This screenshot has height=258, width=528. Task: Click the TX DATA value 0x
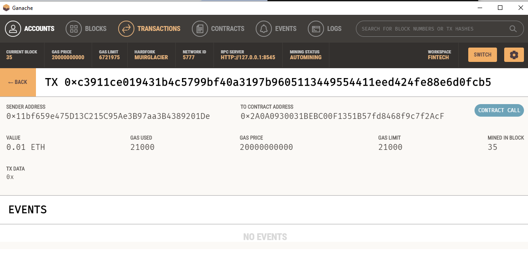10,177
